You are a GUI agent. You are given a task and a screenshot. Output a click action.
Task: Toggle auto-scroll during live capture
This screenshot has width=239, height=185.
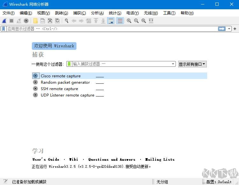[111, 21]
